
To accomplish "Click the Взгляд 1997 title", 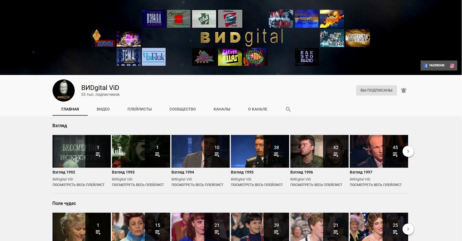I will (361, 172).
